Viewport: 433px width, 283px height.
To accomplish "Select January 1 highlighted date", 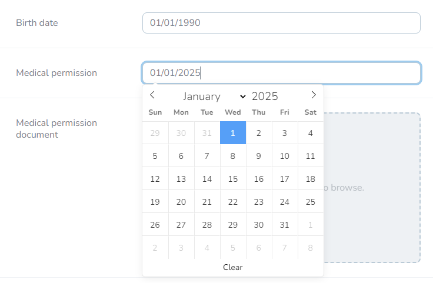I will tap(233, 133).
